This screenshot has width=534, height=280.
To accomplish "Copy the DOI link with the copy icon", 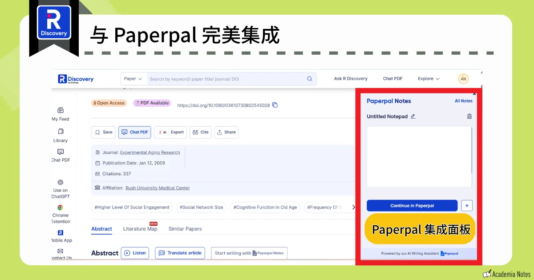I will point(275,105).
